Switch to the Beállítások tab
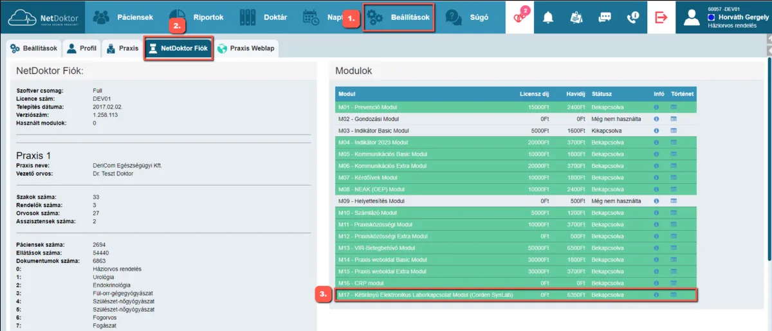The height and width of the screenshot is (331, 772). click(x=34, y=48)
